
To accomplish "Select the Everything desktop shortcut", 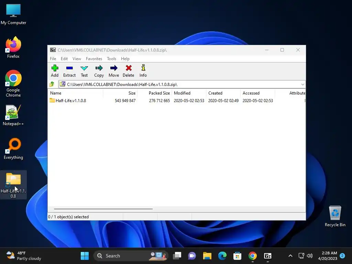I will [x=13, y=148].
